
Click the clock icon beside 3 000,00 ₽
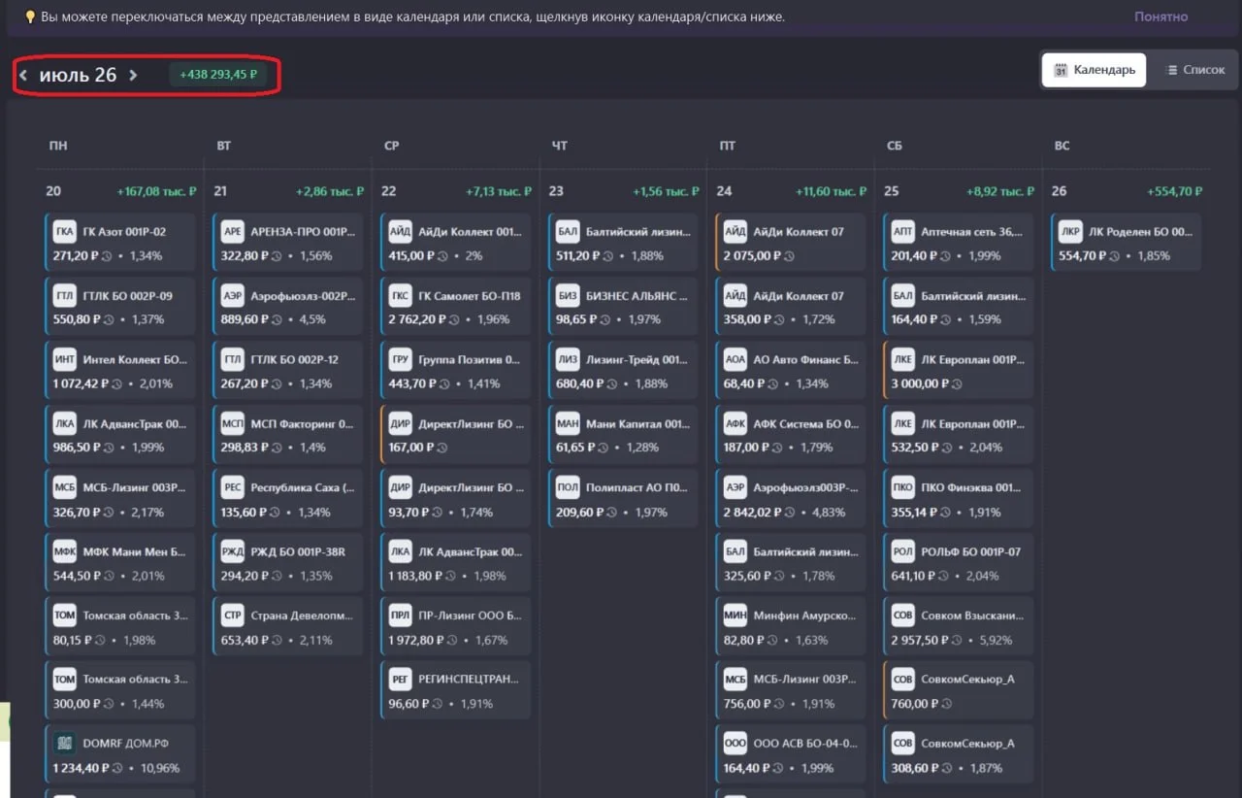click(957, 384)
